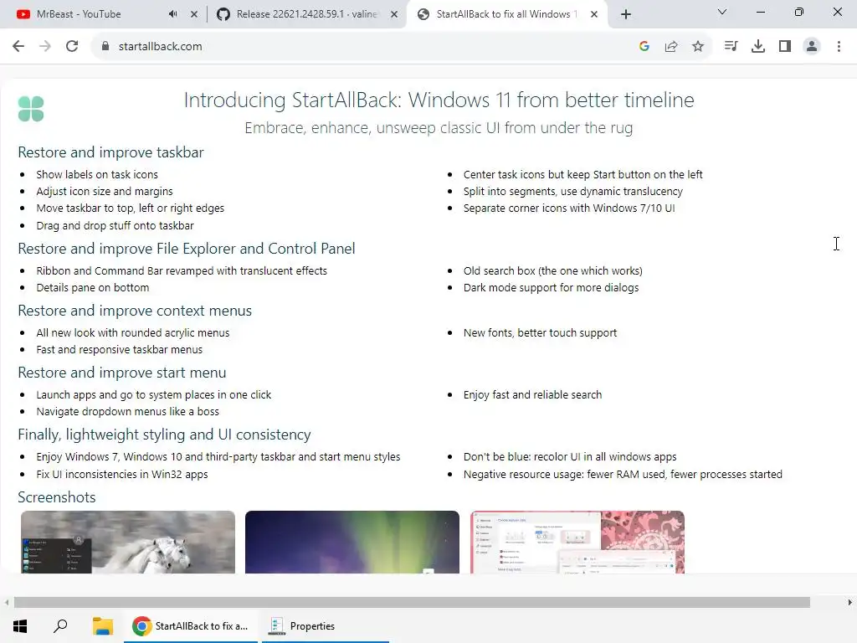Click 'Restore and improve File Explorer' heading

[x=187, y=248]
